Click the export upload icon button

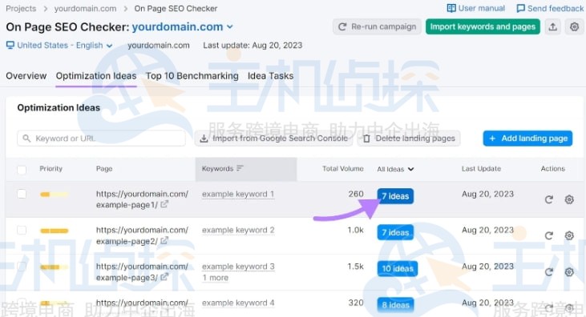tap(553, 27)
